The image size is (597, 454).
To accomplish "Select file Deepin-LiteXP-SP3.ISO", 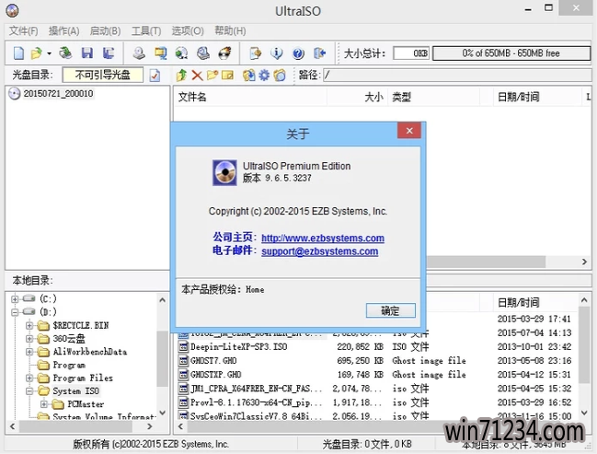I will [x=239, y=347].
